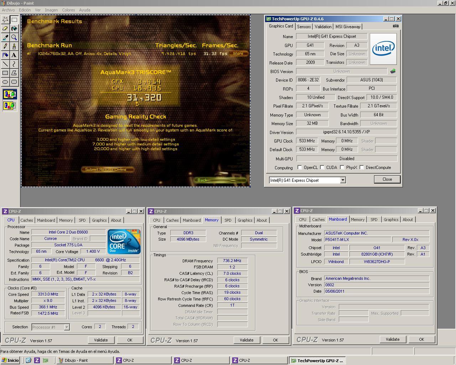Open the Imagen menu in Paint
This screenshot has height=365, width=456.
[x=51, y=10]
